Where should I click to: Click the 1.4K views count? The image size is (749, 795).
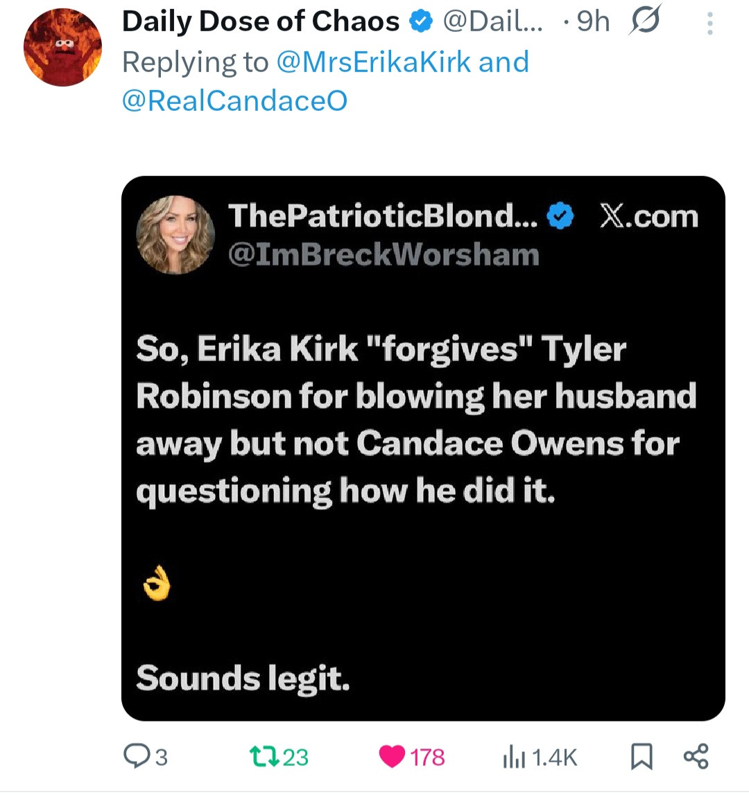[557, 757]
